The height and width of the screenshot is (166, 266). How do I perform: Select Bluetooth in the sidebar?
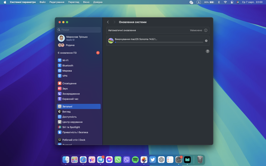(x=68, y=66)
